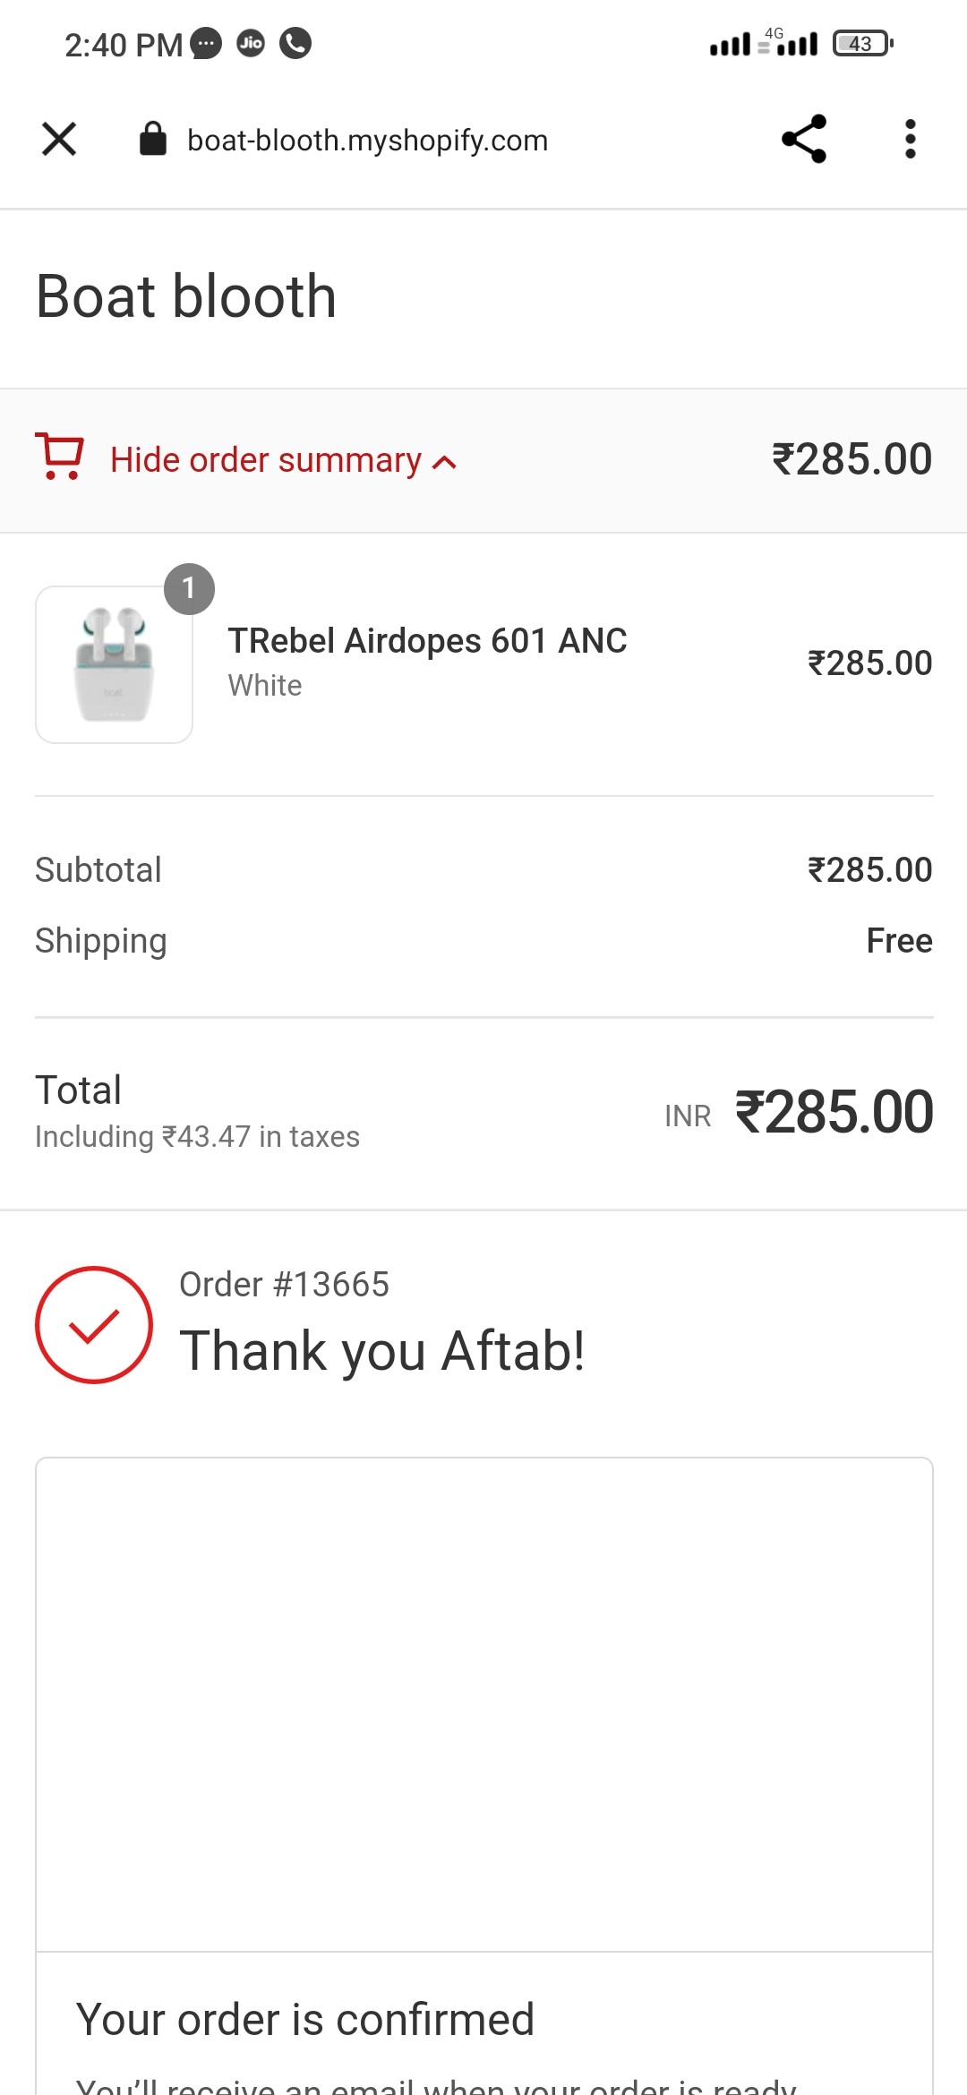Tap the messaging notification icon in status bar

[x=207, y=43]
